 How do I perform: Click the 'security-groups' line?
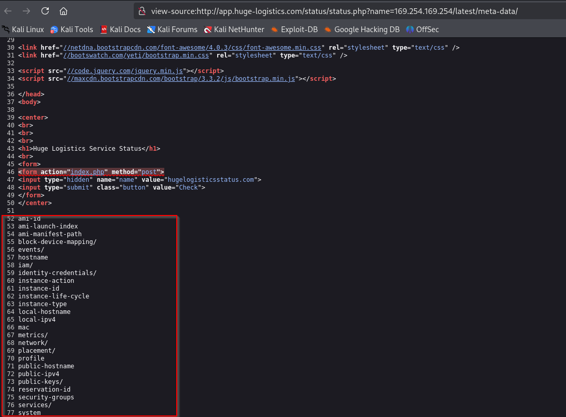(x=46, y=397)
